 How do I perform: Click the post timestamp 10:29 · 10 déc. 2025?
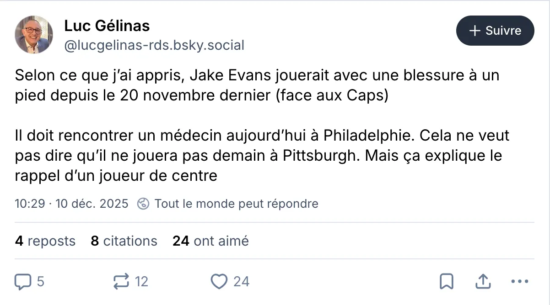71,203
